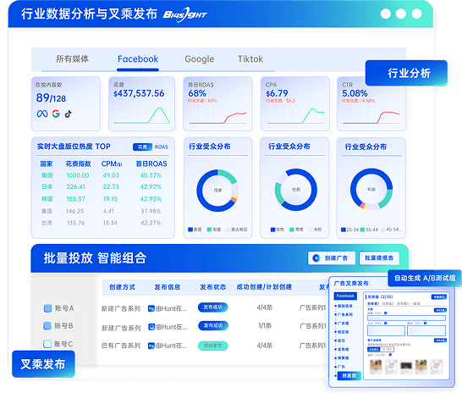Click the 澳大利亚 legend swatch
Viewport: 462px width, 393px height.
point(228,230)
